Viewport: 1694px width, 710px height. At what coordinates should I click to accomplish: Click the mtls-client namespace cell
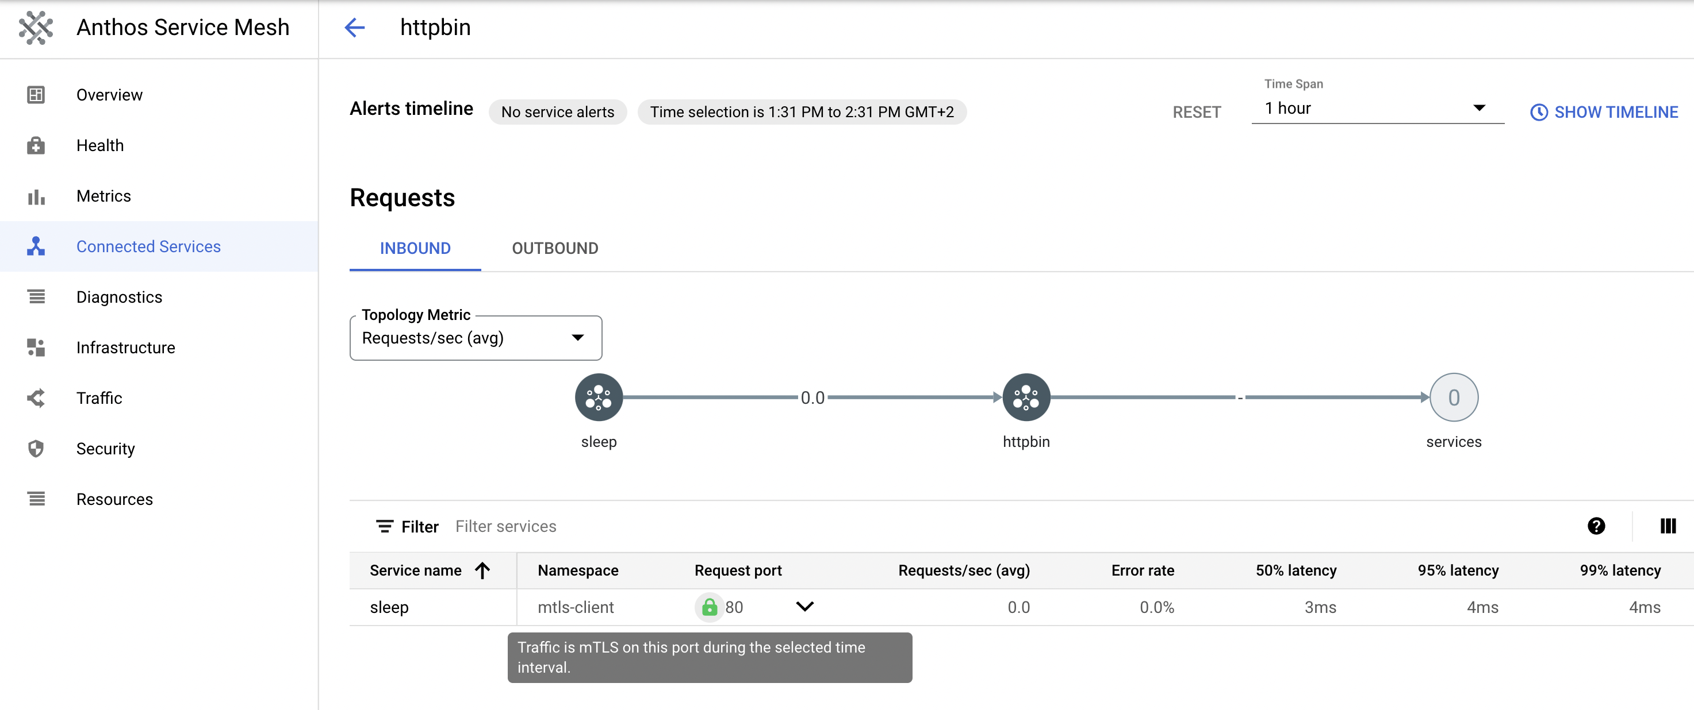576,608
